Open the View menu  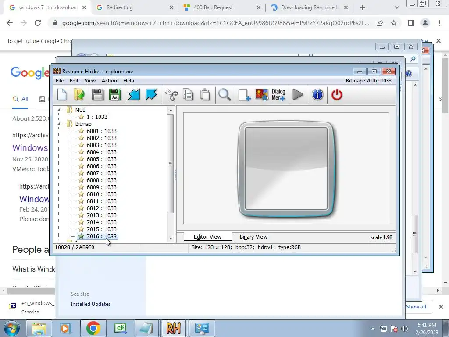pyautogui.click(x=90, y=81)
